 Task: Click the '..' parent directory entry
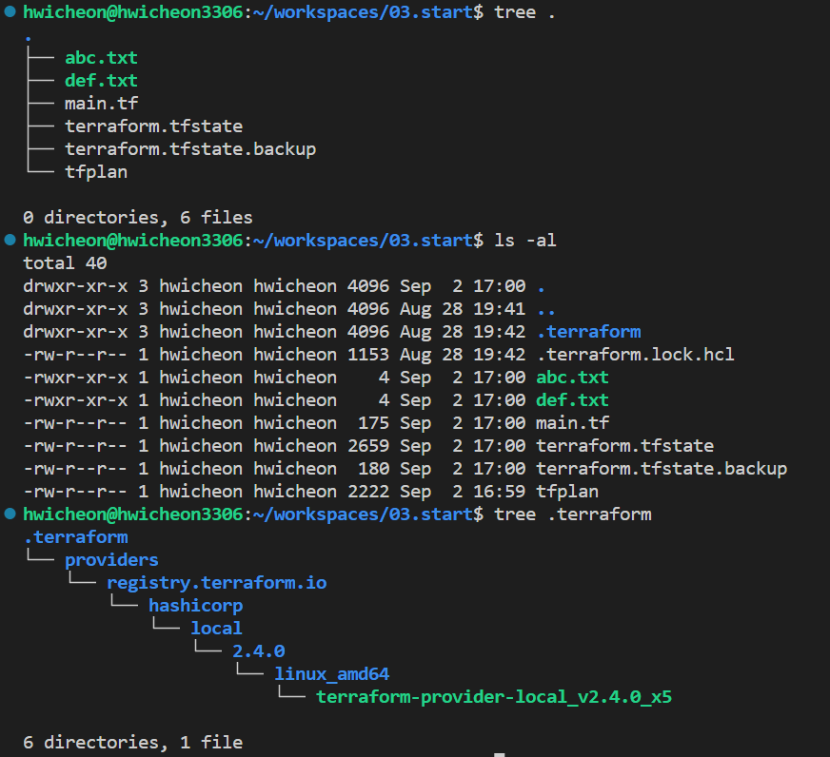545,309
